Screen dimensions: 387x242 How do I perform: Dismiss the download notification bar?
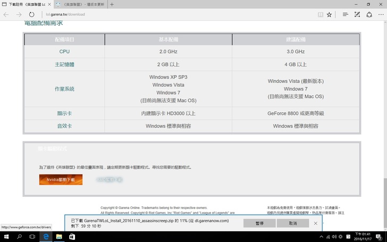[316, 223]
